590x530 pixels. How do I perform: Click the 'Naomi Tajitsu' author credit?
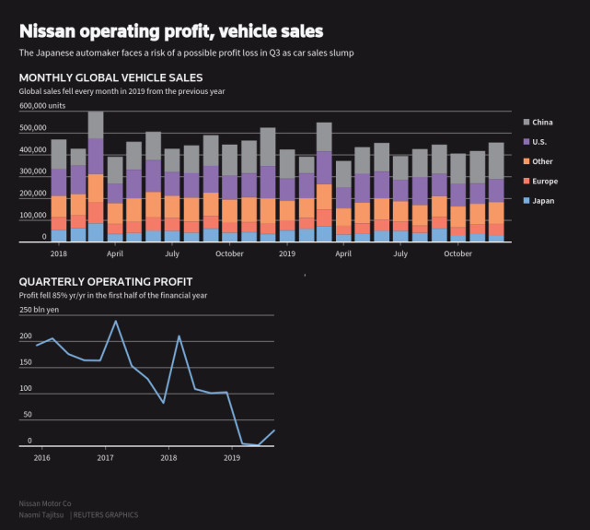41,515
